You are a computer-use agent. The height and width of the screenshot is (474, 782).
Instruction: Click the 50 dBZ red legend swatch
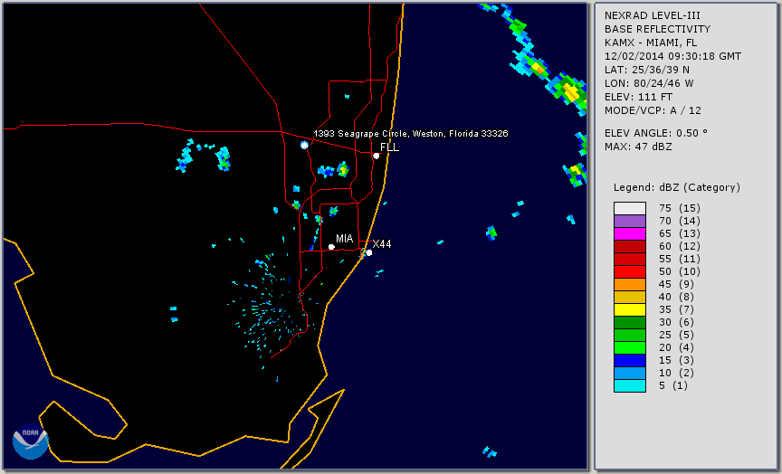[x=630, y=271]
